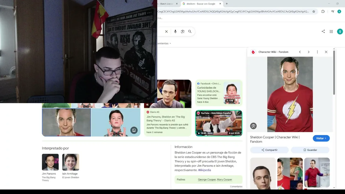Screen dimensions: 345x194
Task: Go to previous image in preview panel
Action: pyautogui.click(x=300, y=52)
